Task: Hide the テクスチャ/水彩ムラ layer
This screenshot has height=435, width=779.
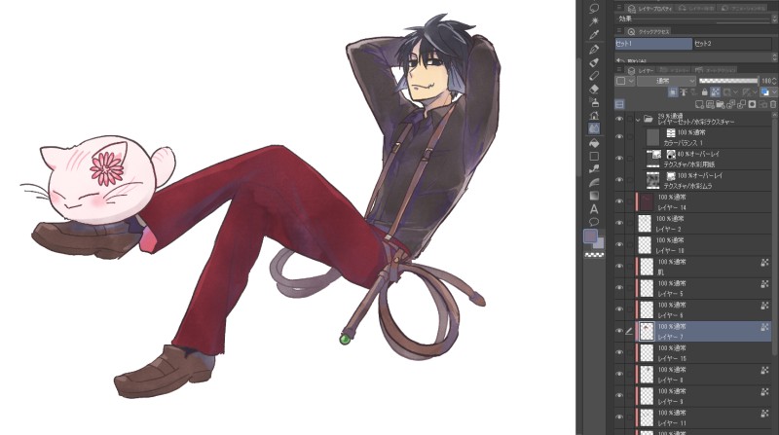Action: [619, 180]
